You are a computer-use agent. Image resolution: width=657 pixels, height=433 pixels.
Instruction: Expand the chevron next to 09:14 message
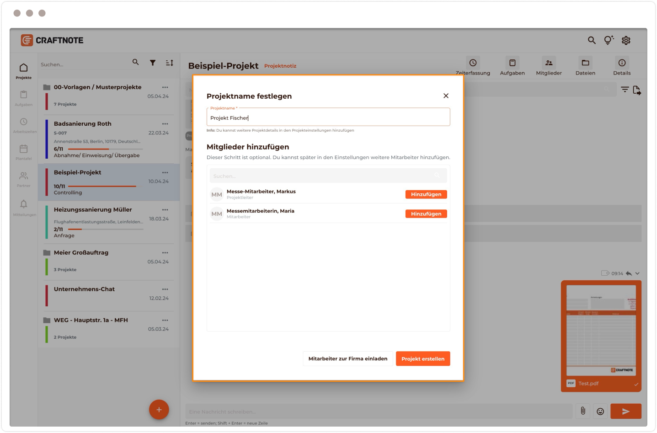(637, 273)
